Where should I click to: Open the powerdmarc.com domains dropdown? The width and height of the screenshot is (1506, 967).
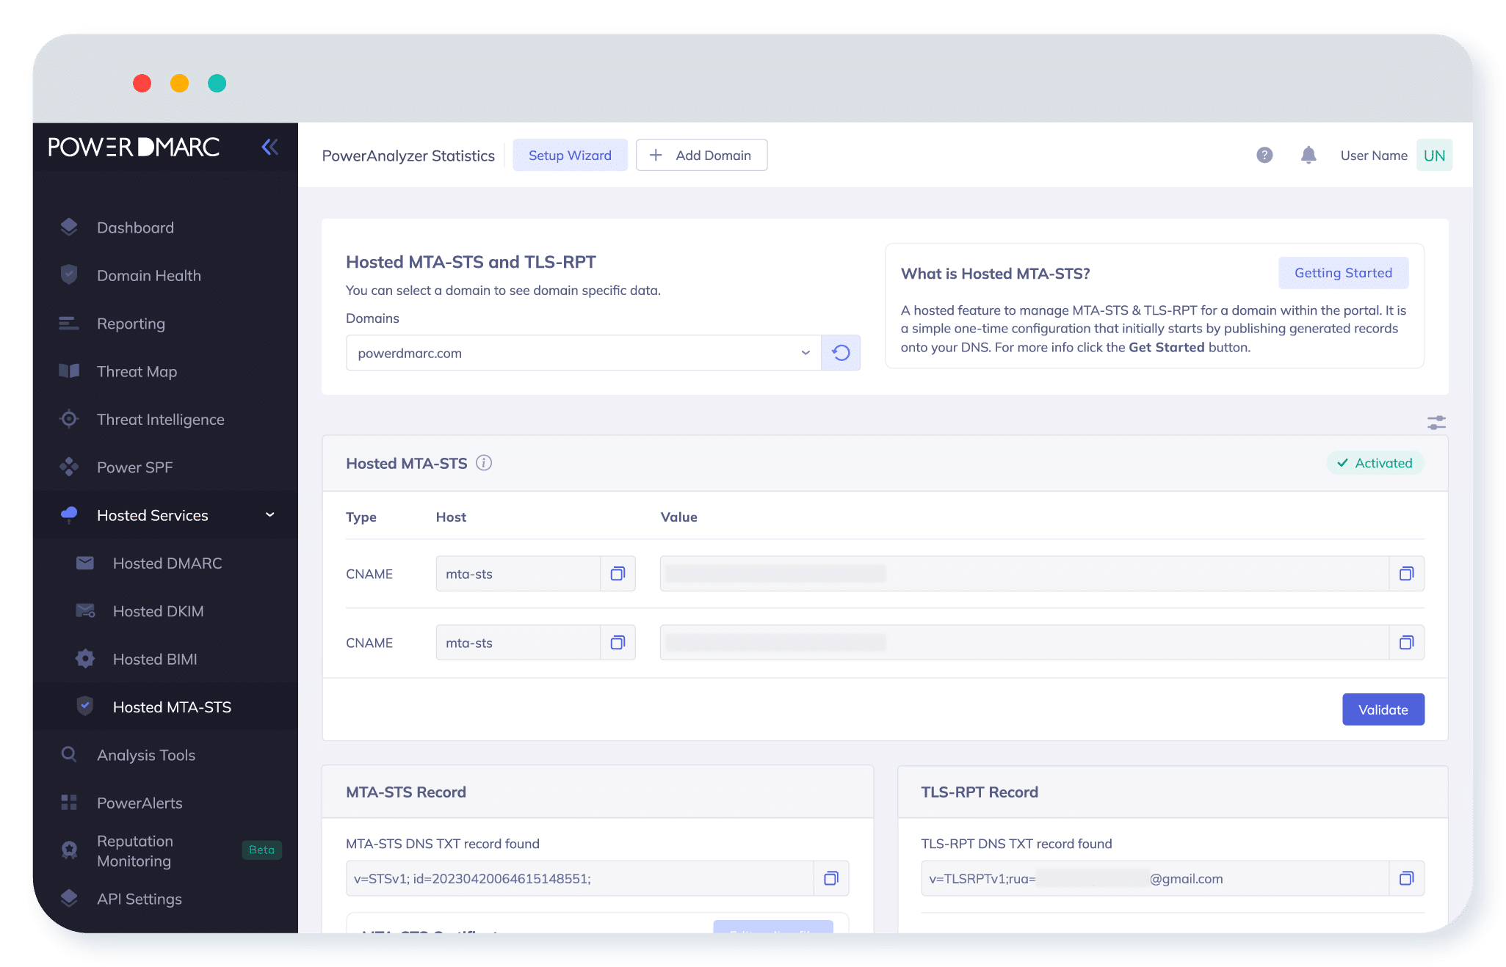point(583,353)
